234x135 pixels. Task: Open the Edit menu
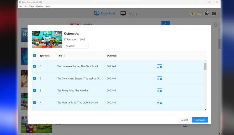pyautogui.click(x=25, y=6)
